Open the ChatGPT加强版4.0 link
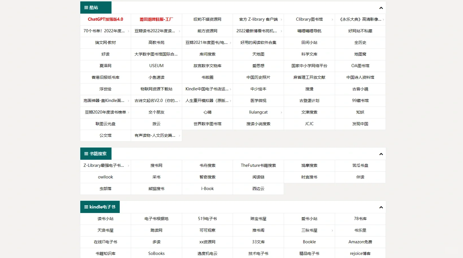The height and width of the screenshot is (258, 463). pos(105,20)
